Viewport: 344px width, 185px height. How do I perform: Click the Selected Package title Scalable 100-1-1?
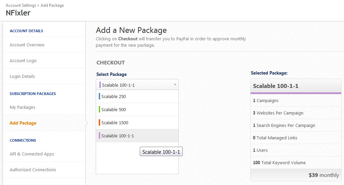(x=275, y=86)
